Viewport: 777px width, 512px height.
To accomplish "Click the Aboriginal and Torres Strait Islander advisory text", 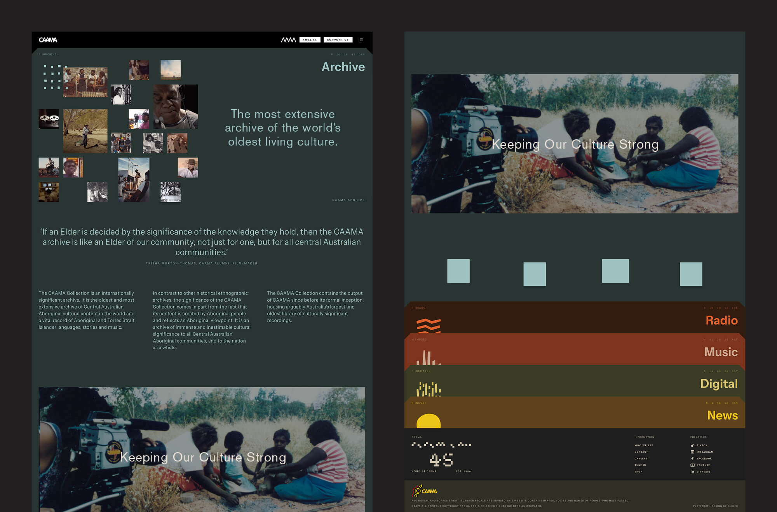I will click(x=520, y=500).
